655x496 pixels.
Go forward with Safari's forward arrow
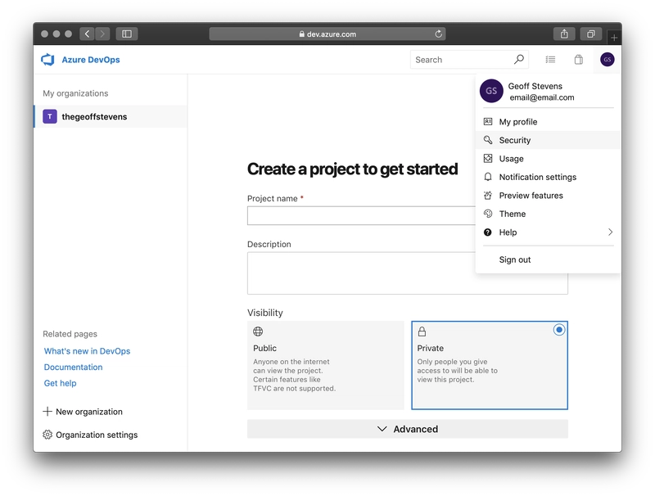pyautogui.click(x=102, y=34)
